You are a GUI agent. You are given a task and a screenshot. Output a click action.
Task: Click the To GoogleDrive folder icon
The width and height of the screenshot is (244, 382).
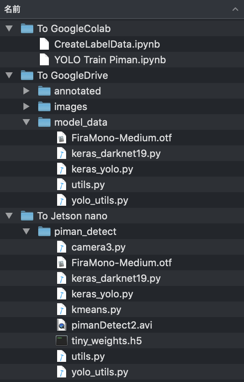tap(27, 75)
